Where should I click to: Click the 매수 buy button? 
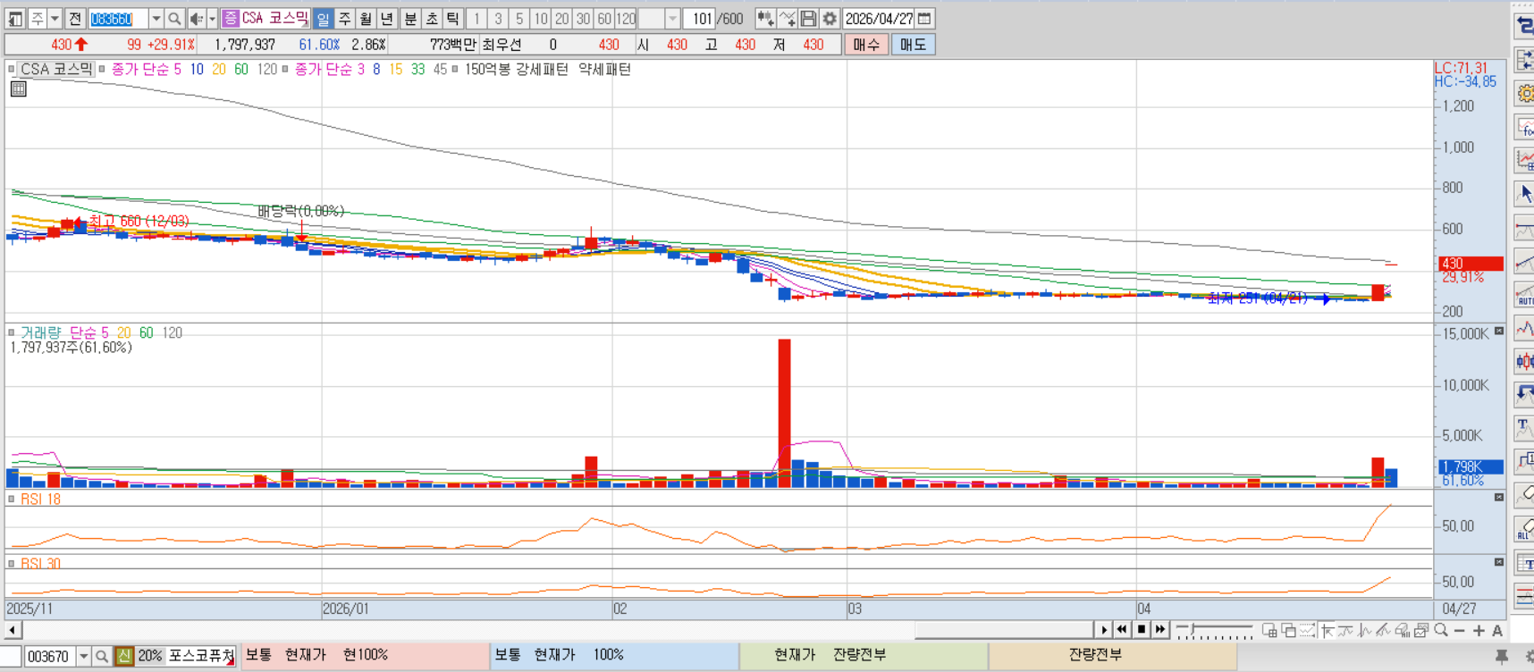pyautogui.click(x=866, y=44)
